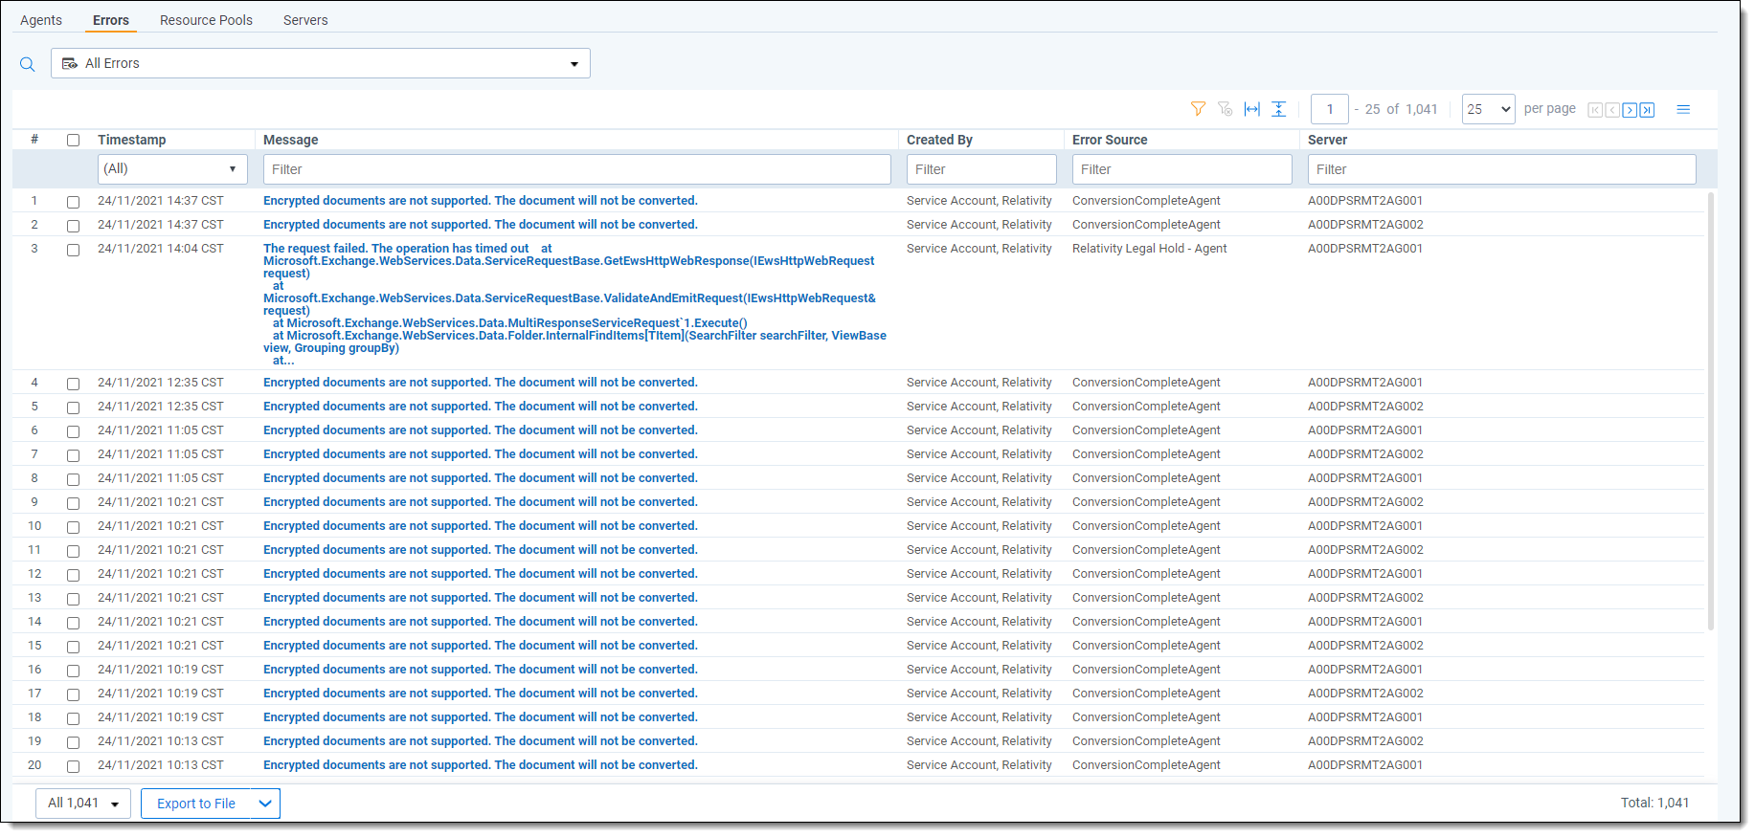Switch to the Agents tab
This screenshot has width=1755, height=837.
tap(41, 20)
